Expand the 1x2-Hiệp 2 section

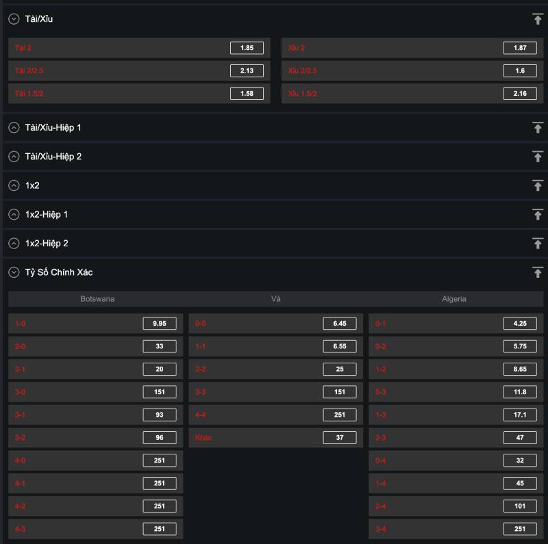point(14,244)
